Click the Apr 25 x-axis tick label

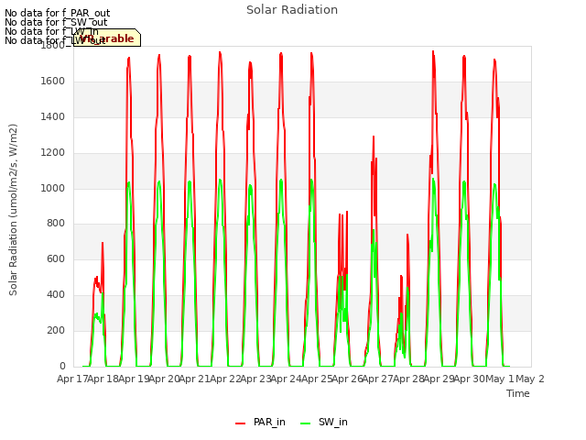317,379
